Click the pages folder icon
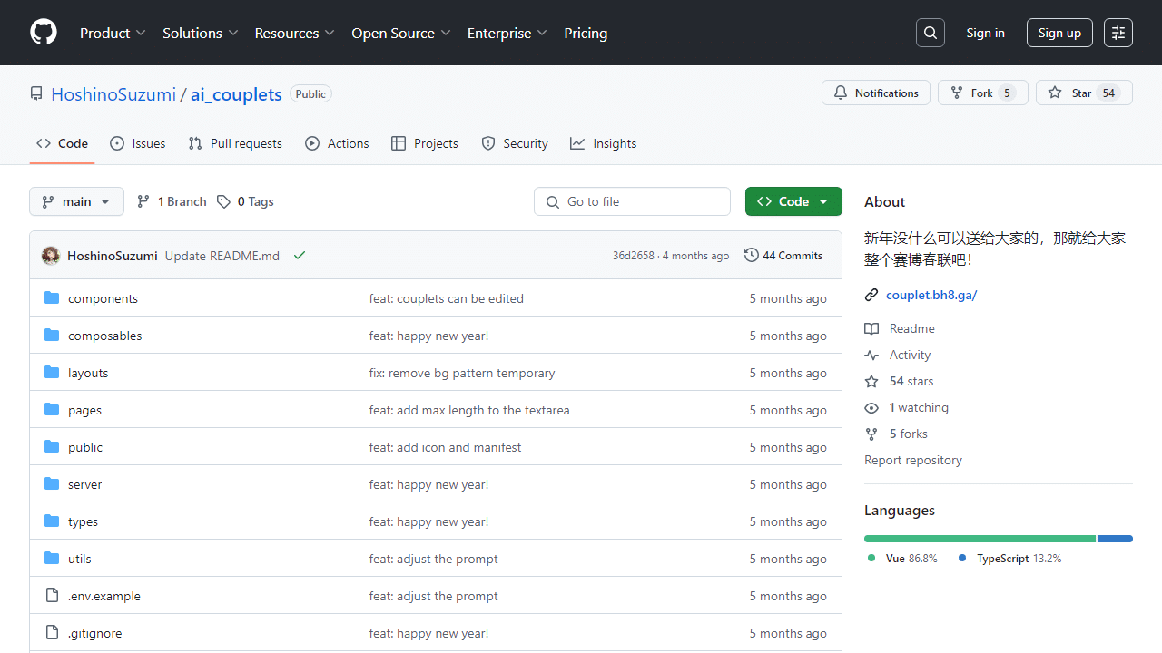Viewport: 1162px width, 653px height. click(52, 410)
